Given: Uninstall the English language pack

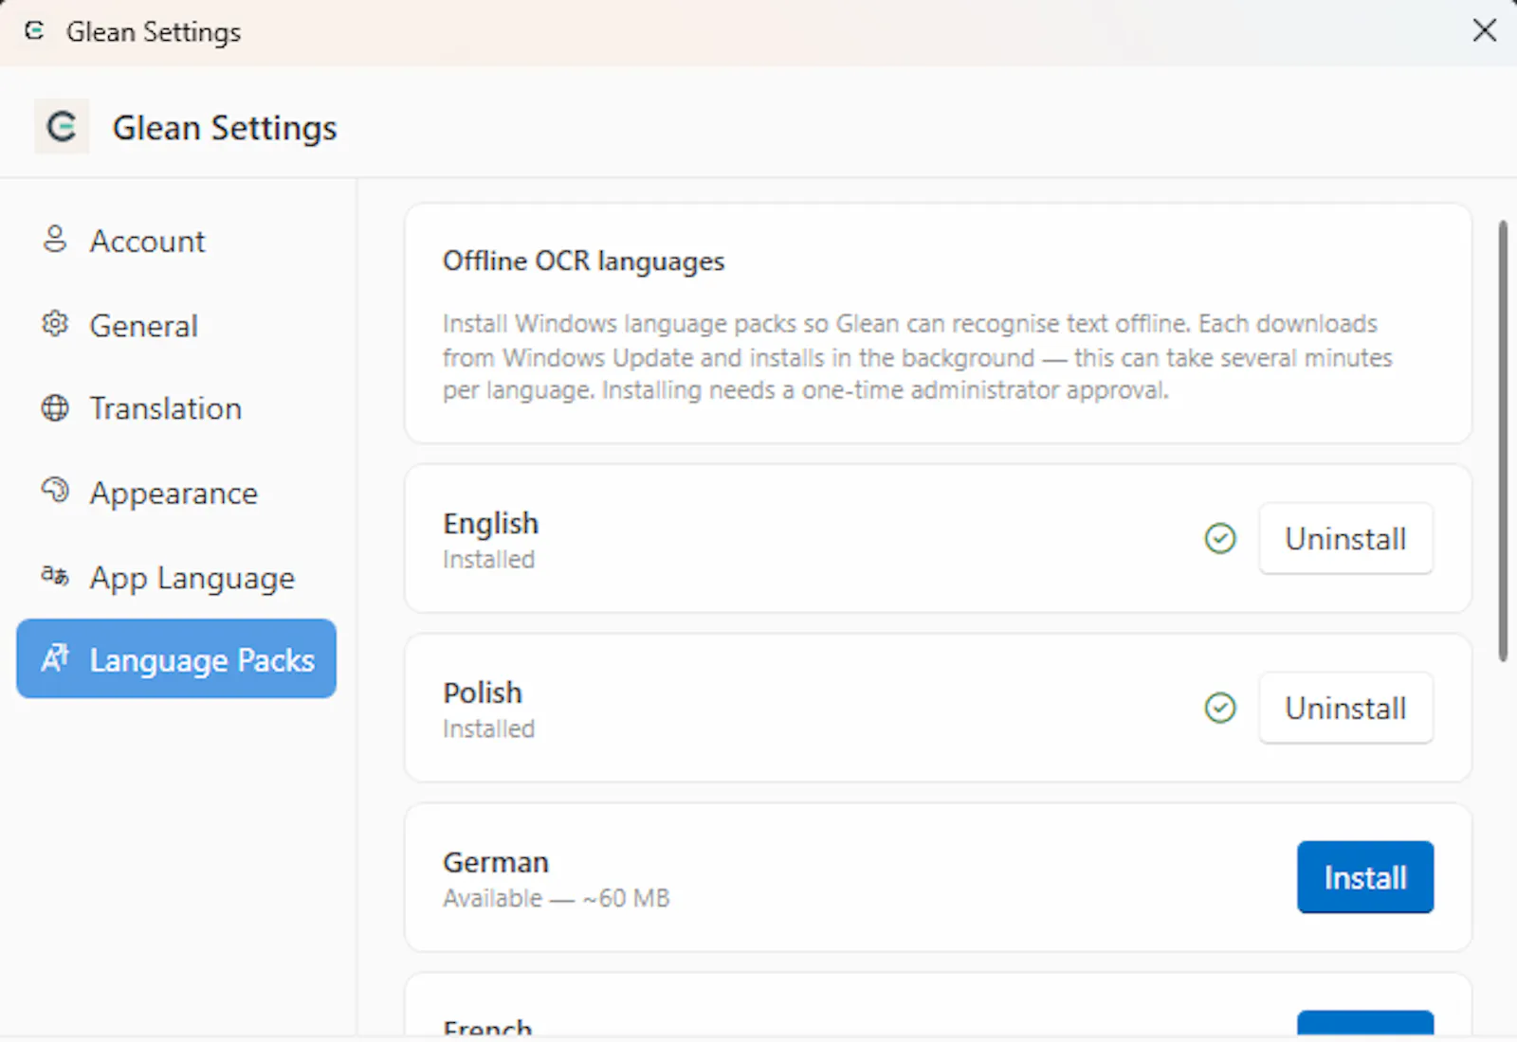Looking at the screenshot, I should click(x=1345, y=538).
